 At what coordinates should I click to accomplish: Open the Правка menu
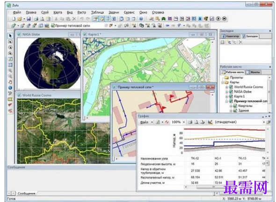pyautogui.click(x=31, y=12)
